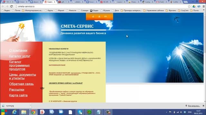Image resolution: width=206 pixels, height=115 pixels.
Task: Click the volume icon in system tray
Action: point(181,112)
